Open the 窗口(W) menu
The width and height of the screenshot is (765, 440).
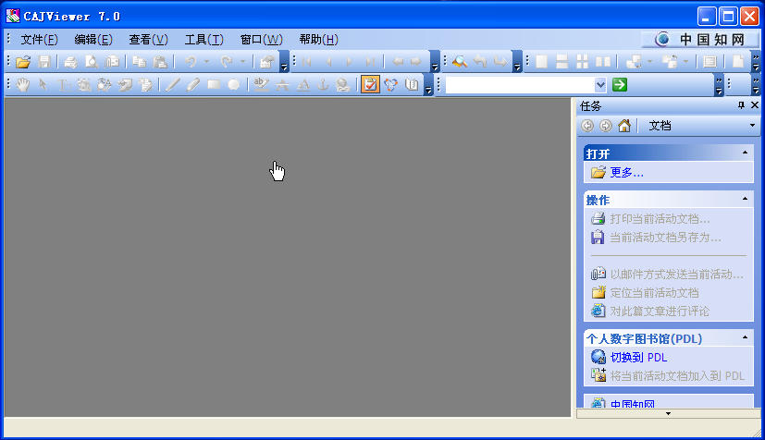tap(262, 40)
